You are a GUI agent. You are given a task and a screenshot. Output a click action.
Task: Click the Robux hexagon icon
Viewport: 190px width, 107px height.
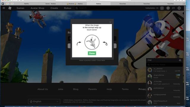tap(168, 8)
